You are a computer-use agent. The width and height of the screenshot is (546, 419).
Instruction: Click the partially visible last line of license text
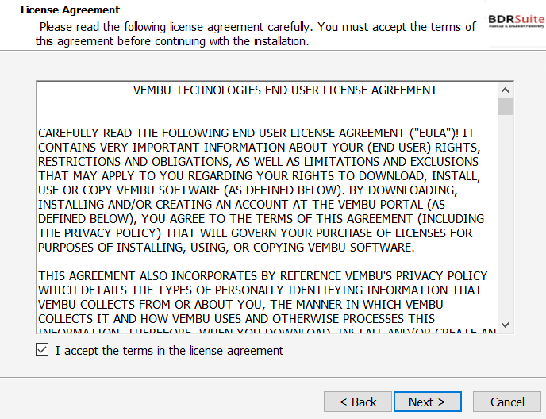coord(267,330)
